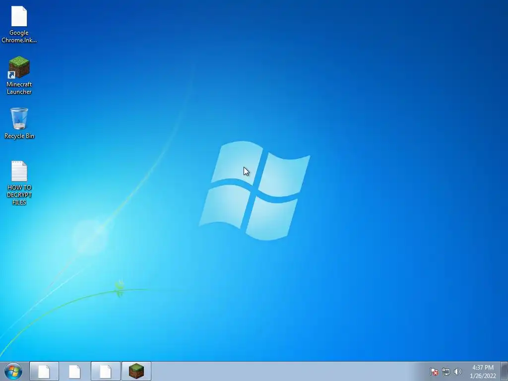508x381 pixels.
Task: Click the blank-file taskbar button adjacent to Start
Action: tap(44, 371)
